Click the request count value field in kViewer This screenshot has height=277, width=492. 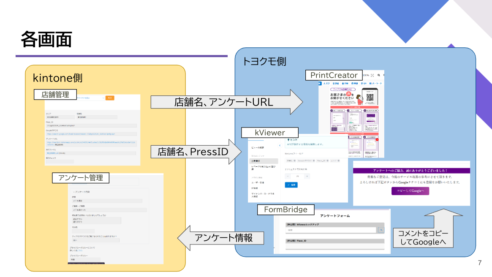tap(297, 177)
